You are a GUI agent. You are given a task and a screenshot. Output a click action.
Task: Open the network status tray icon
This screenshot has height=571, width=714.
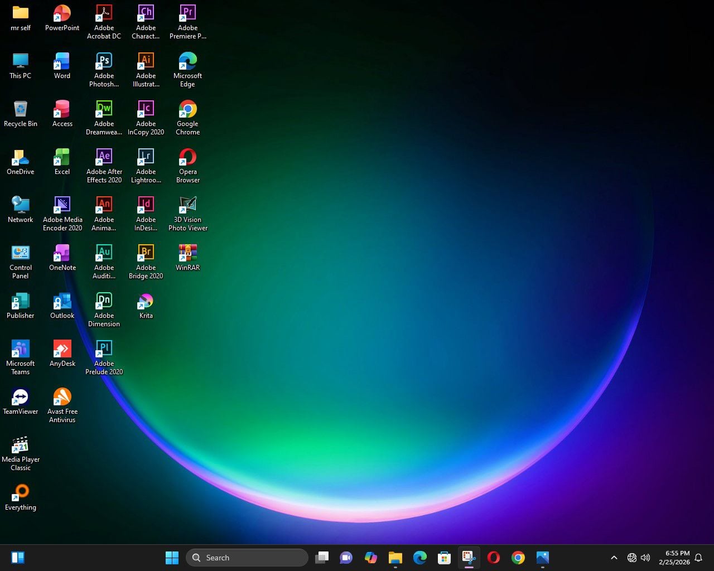tap(632, 558)
